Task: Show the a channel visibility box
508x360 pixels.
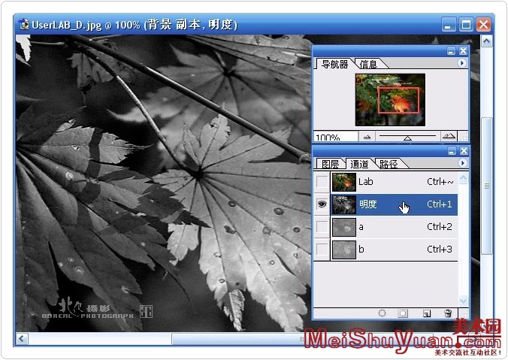Action: point(322,226)
